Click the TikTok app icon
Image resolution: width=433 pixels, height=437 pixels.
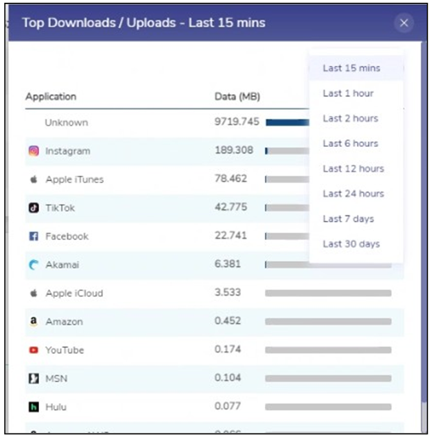pyautogui.click(x=33, y=208)
